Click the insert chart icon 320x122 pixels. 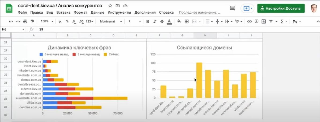(263, 21)
